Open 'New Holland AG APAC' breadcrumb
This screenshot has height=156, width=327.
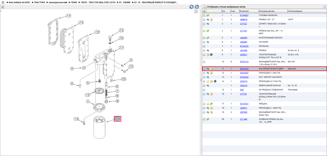[x=20, y=2]
